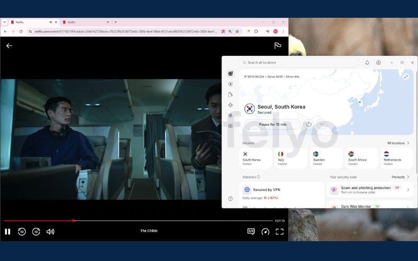This screenshot has height=261, width=418.
Task: Open subtitles and audio options
Action: coord(251,232)
